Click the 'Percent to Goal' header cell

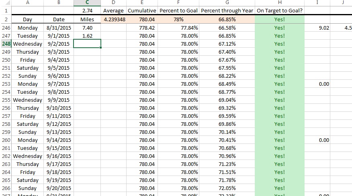pos(178,10)
